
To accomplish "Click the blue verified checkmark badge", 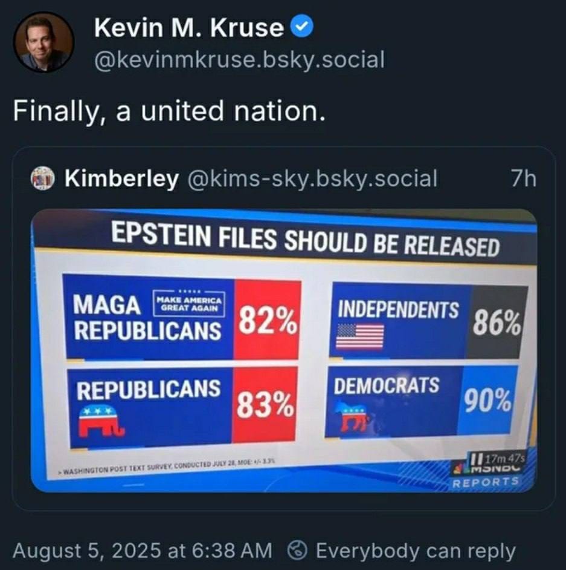I will coord(302,28).
